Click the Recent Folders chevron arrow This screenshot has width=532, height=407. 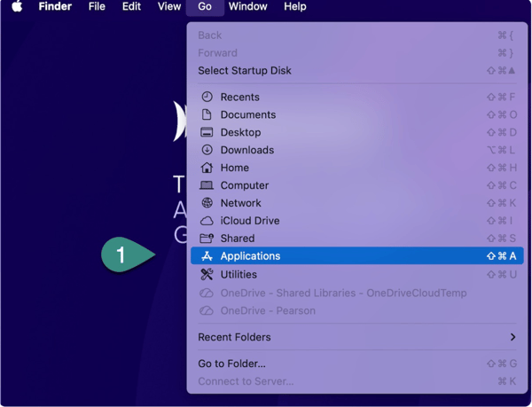point(512,337)
